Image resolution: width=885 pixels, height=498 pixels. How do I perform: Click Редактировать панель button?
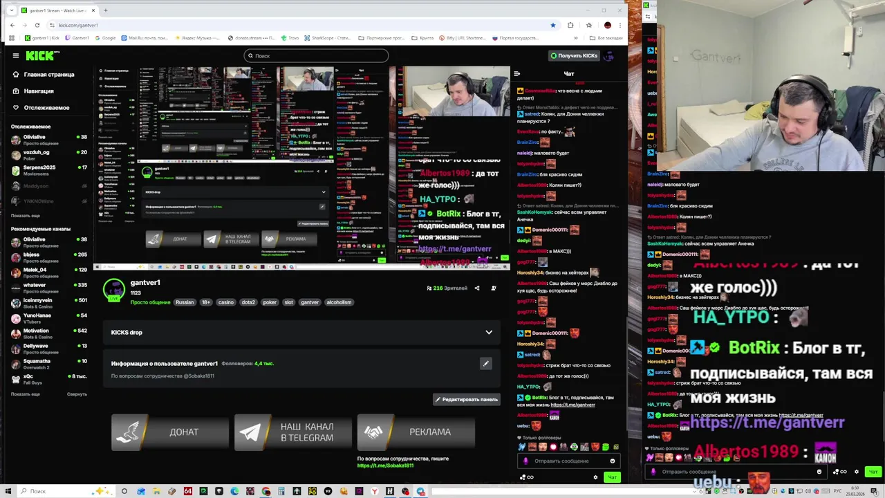467,399
